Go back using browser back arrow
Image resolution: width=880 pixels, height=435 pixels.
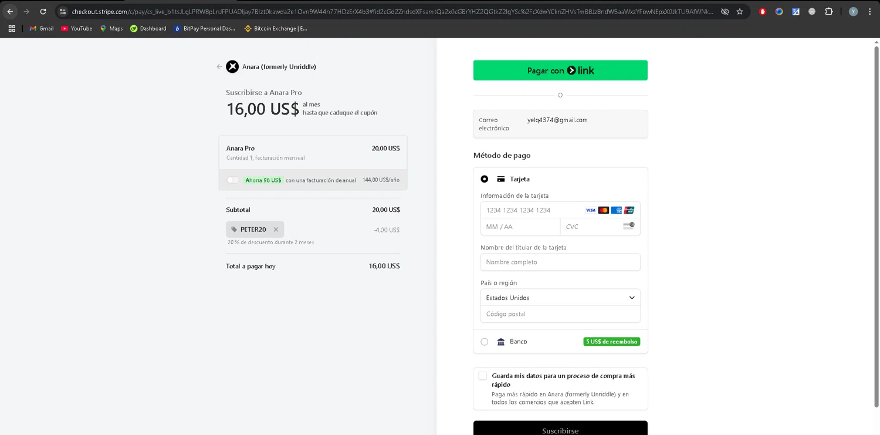click(x=10, y=11)
